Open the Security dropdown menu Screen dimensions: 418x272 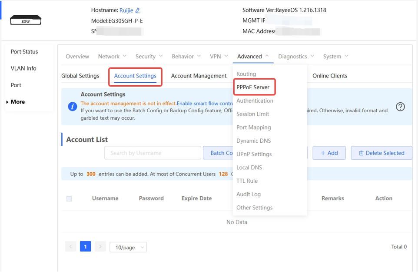tap(149, 57)
